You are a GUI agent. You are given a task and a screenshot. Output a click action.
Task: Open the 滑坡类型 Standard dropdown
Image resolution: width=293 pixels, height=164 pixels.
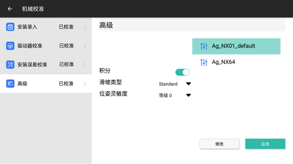(x=188, y=84)
